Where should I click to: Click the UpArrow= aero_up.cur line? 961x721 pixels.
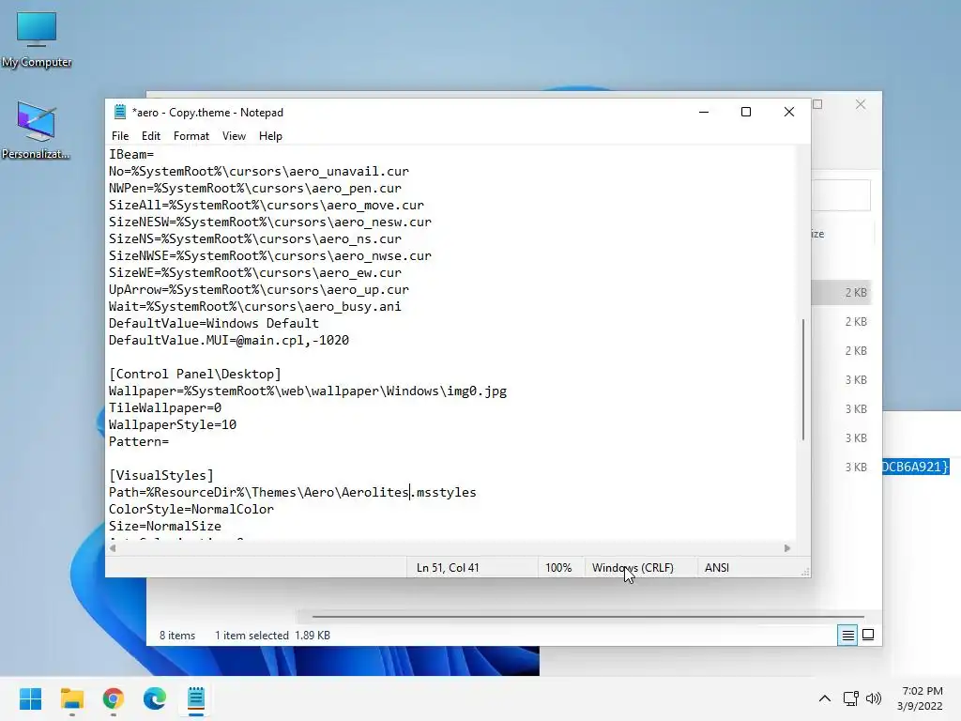click(259, 289)
